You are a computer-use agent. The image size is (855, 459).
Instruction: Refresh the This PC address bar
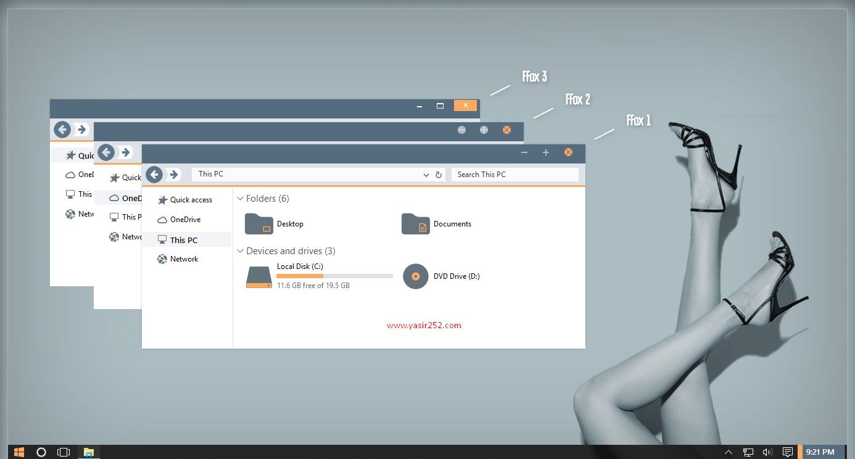439,175
